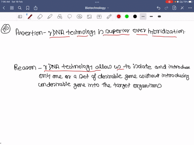Screen dimensions: 194x145
Task: Select the Text box tool
Action: point(99,17)
